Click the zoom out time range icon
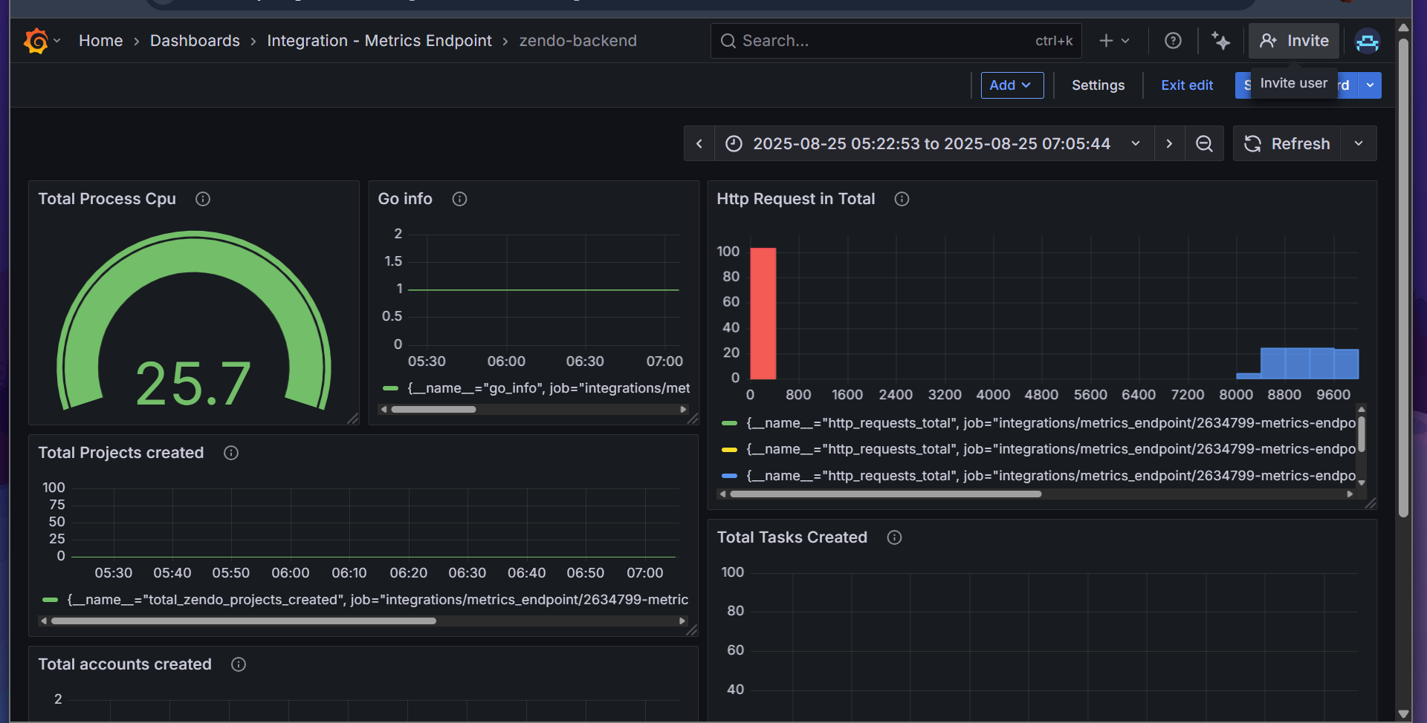Screen dimensions: 1427x723 pos(1204,144)
